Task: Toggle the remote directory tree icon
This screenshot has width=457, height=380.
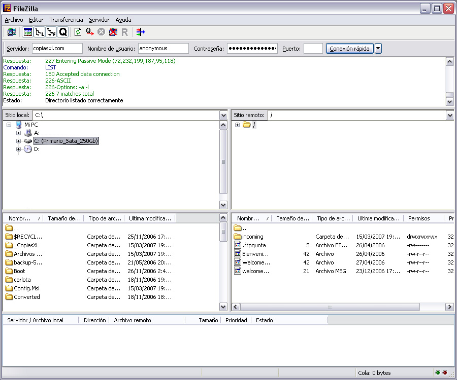Action: tap(51, 32)
